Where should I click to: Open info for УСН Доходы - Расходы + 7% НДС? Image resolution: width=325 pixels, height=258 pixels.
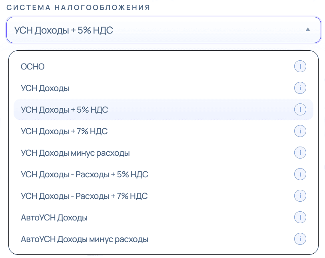300,196
